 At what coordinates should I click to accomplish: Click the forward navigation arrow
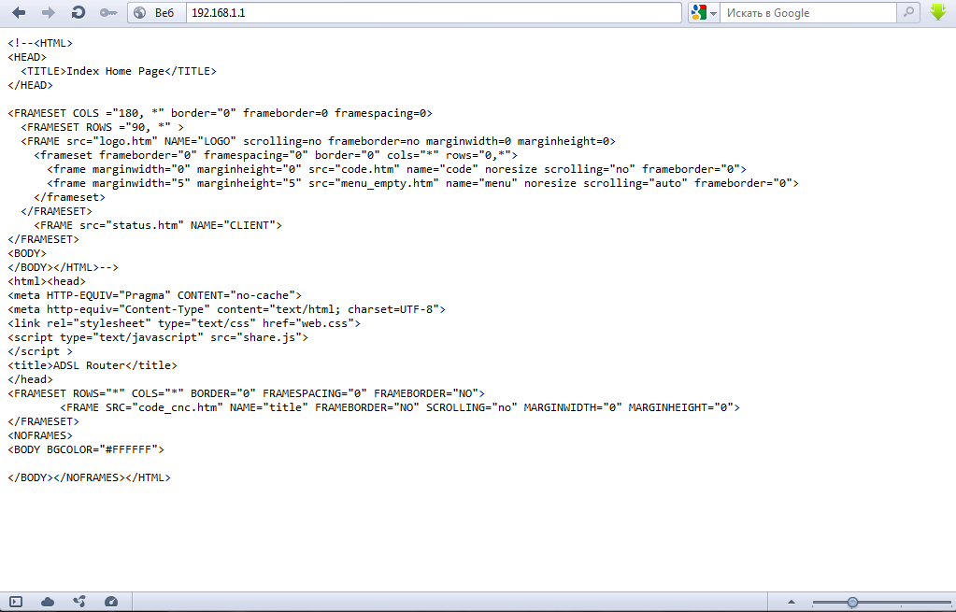pyautogui.click(x=49, y=13)
